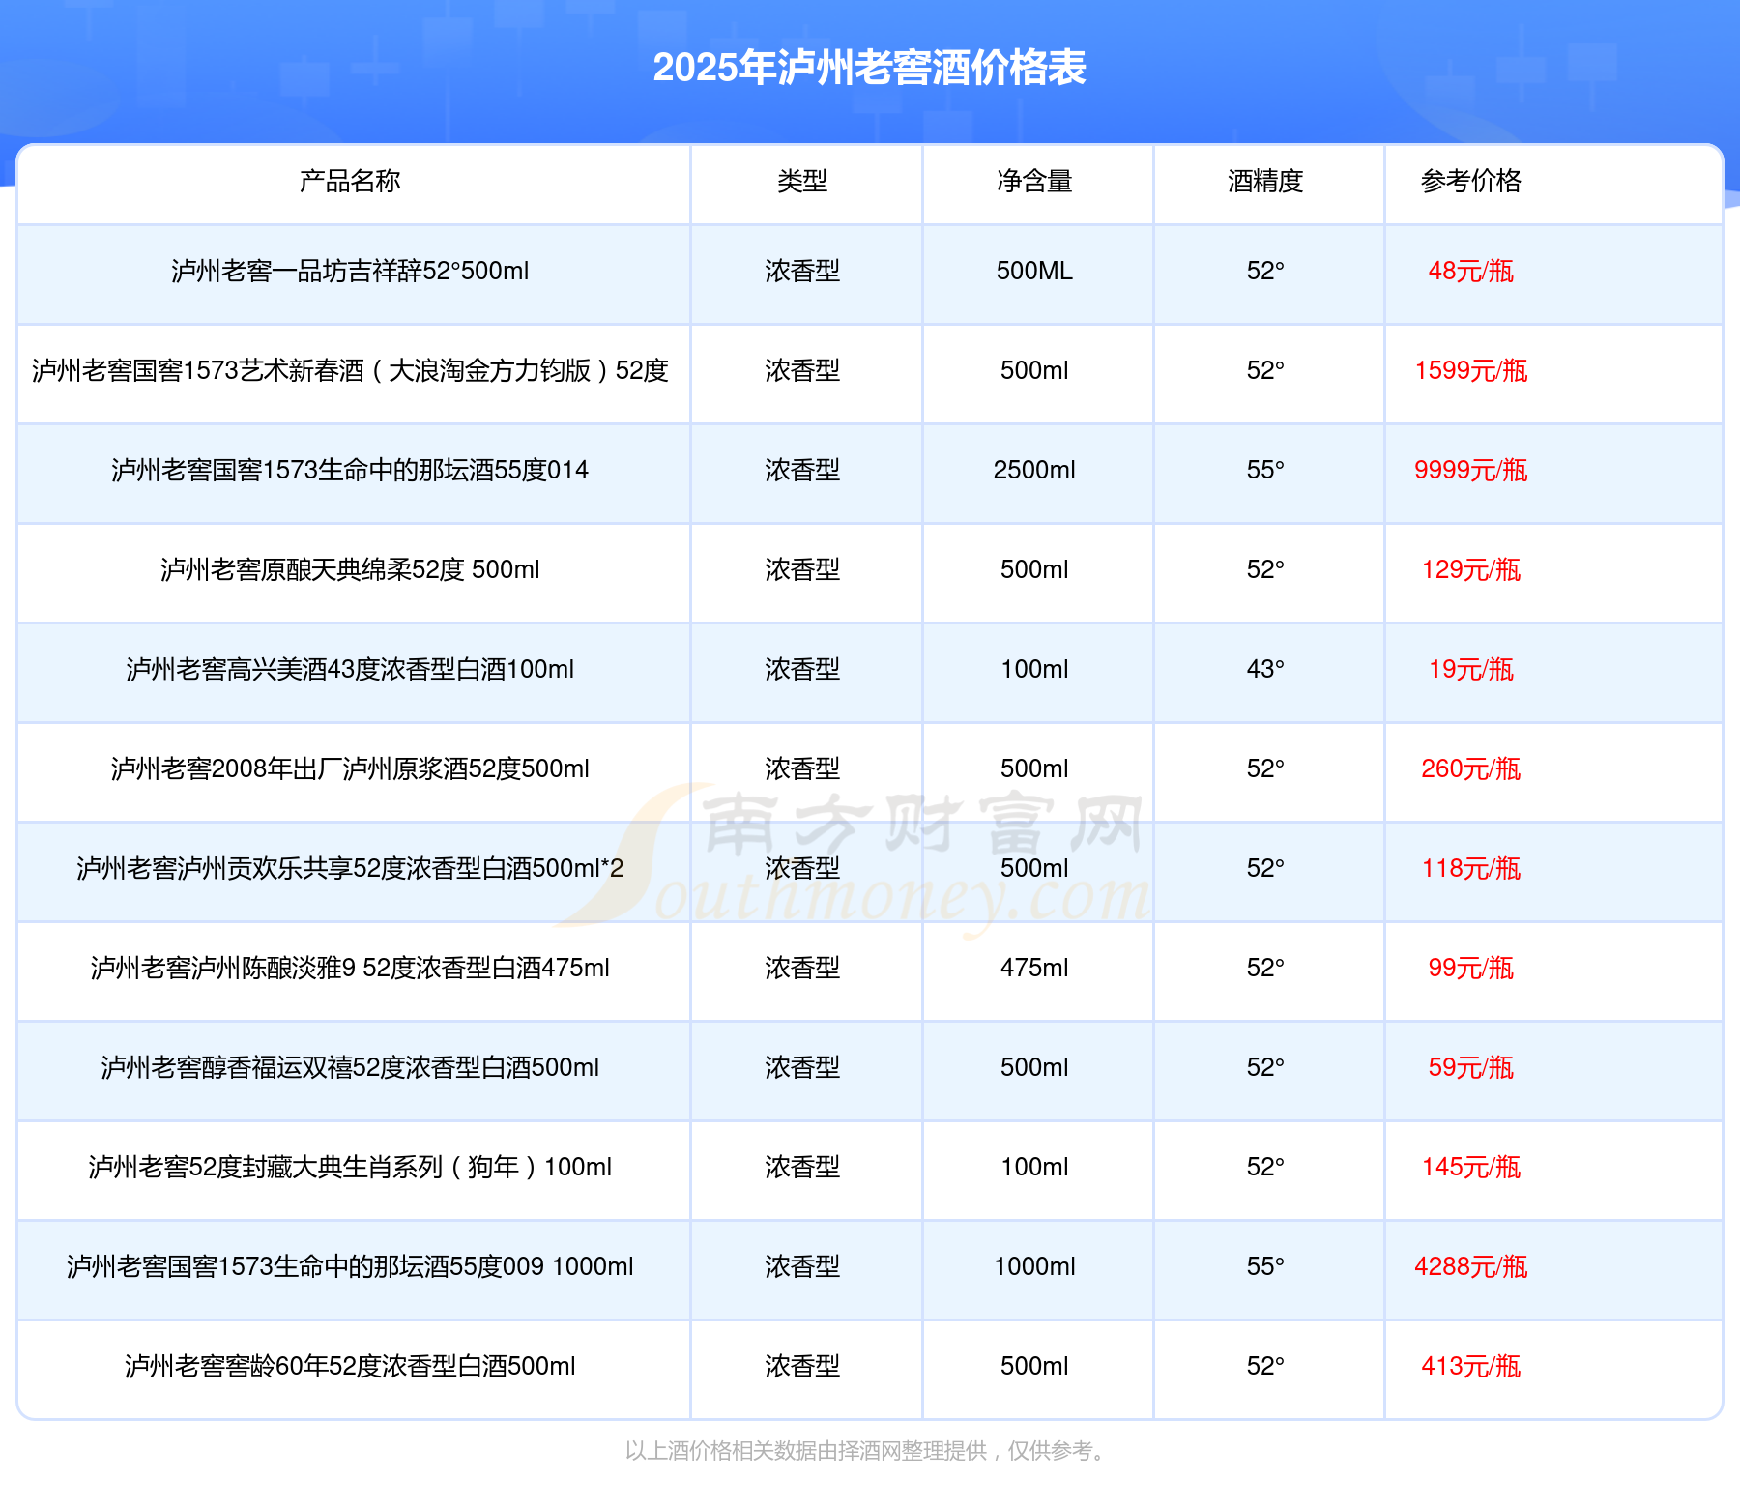Click the 118元/瓶 price

click(1471, 868)
